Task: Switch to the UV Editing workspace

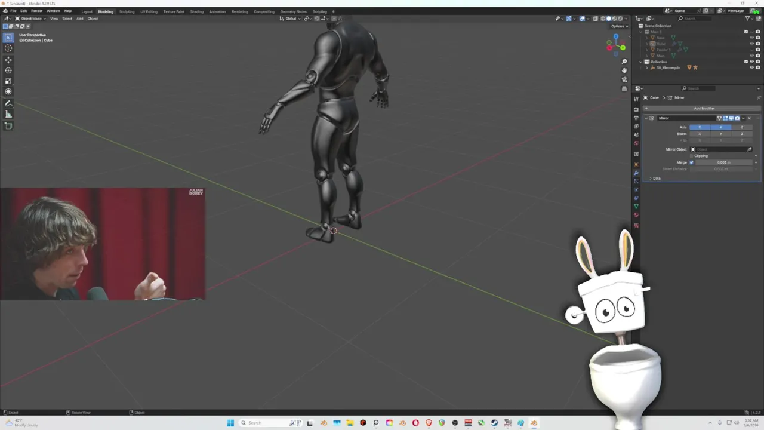Action: click(149, 11)
